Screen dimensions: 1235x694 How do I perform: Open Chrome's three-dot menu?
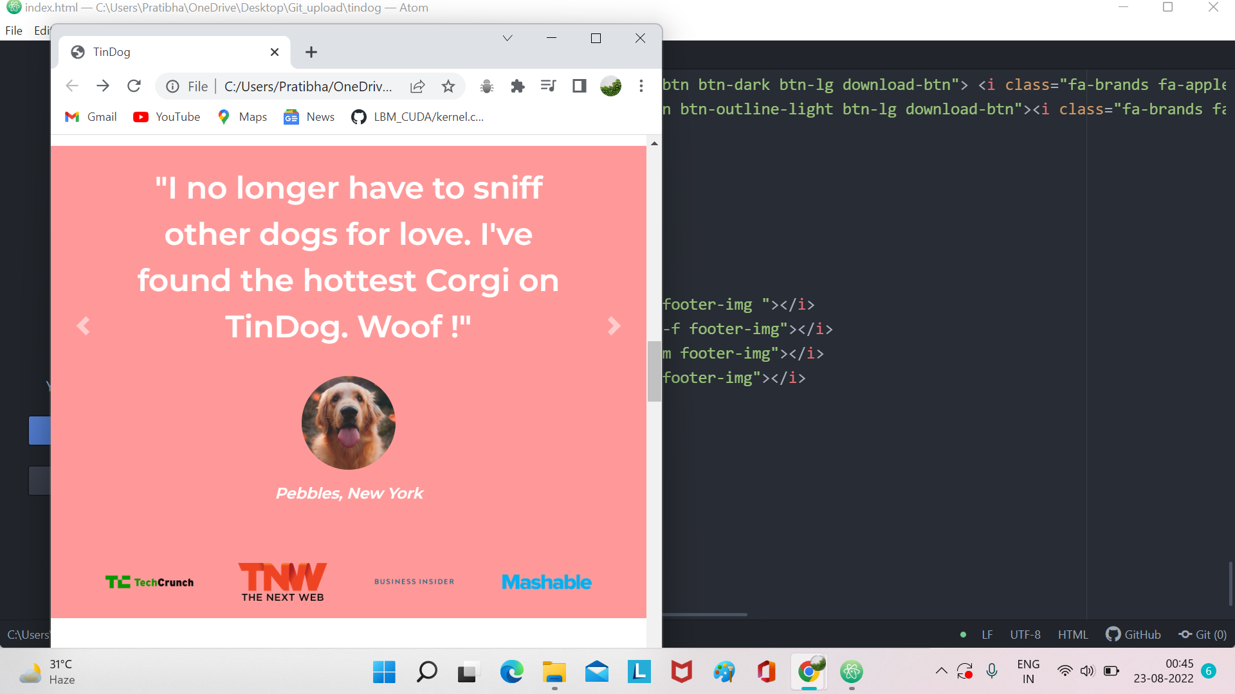[x=641, y=85]
